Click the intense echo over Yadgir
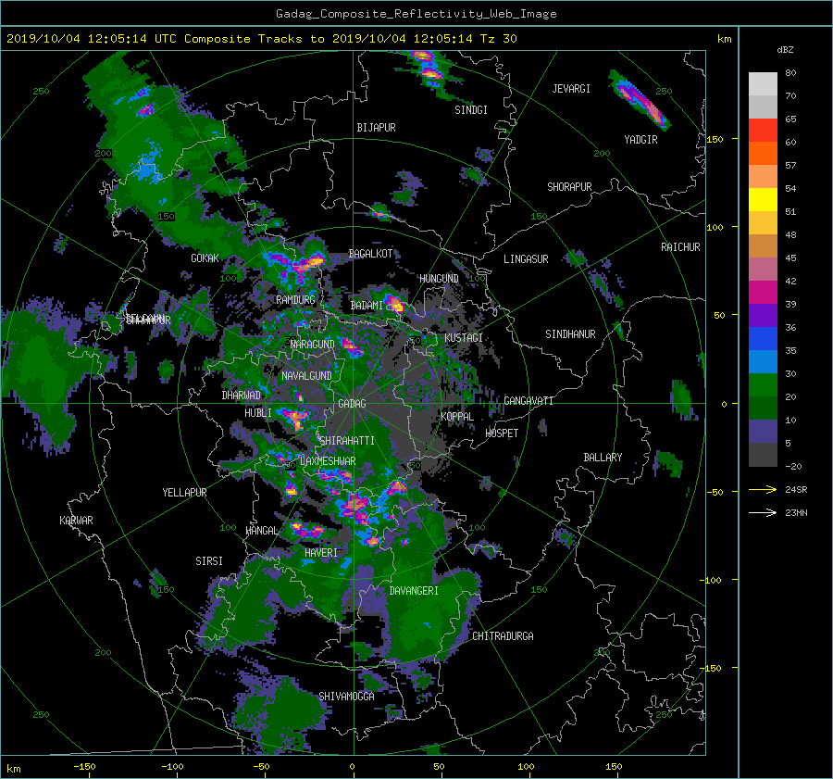The image size is (833, 779). click(x=640, y=99)
